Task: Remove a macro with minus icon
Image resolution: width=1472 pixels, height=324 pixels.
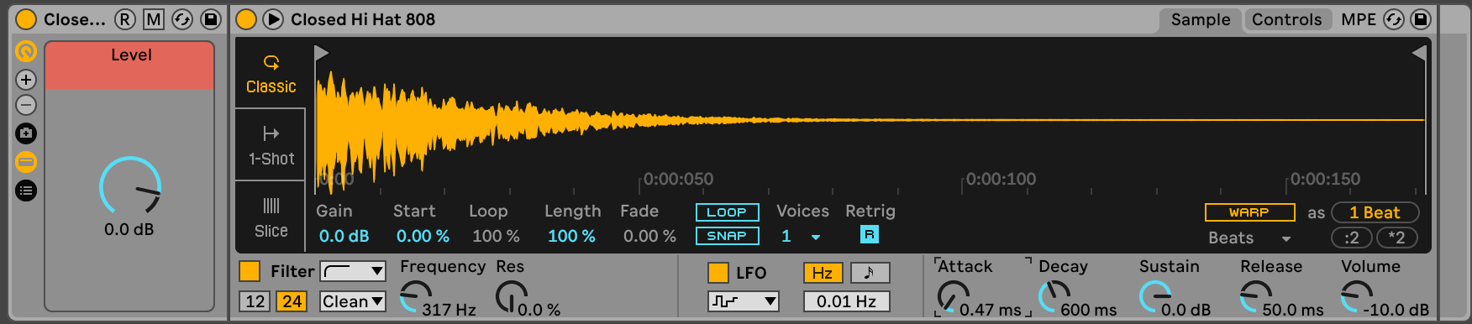Action: pos(26,105)
